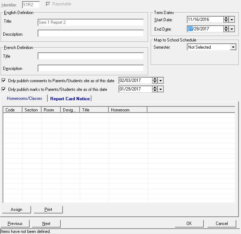Expand the Semester combo box
This screenshot has width=241, height=234.
point(233,47)
